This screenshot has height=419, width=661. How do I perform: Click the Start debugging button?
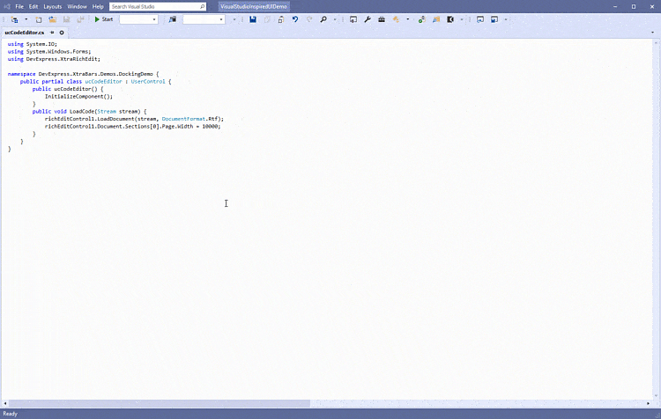[x=104, y=19]
